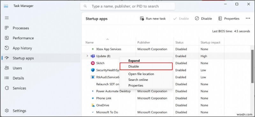Click the search magnifier icon

[x=85, y=6]
